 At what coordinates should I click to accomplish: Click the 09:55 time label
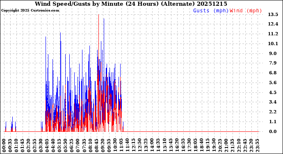tap(109, 146)
